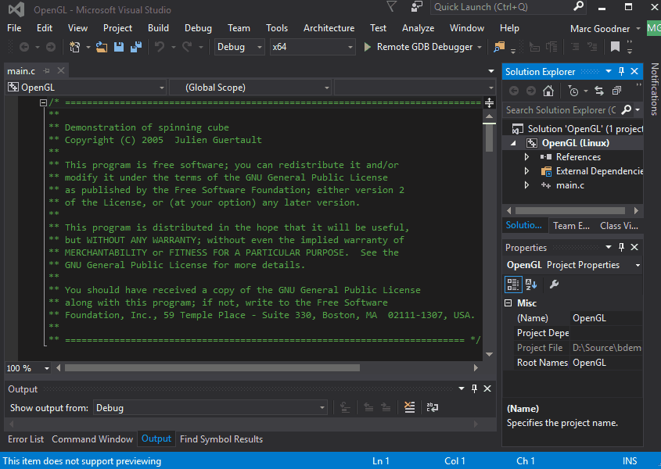Open the Architecture menu
The width and height of the screenshot is (661, 469).
pos(329,27)
